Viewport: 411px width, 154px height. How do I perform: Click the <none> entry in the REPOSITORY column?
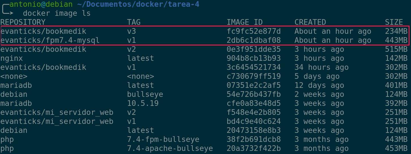pyautogui.click(x=14, y=76)
